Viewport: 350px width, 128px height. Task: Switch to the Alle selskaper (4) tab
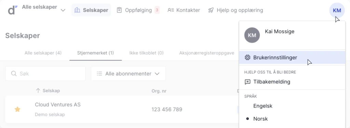pyautogui.click(x=43, y=53)
